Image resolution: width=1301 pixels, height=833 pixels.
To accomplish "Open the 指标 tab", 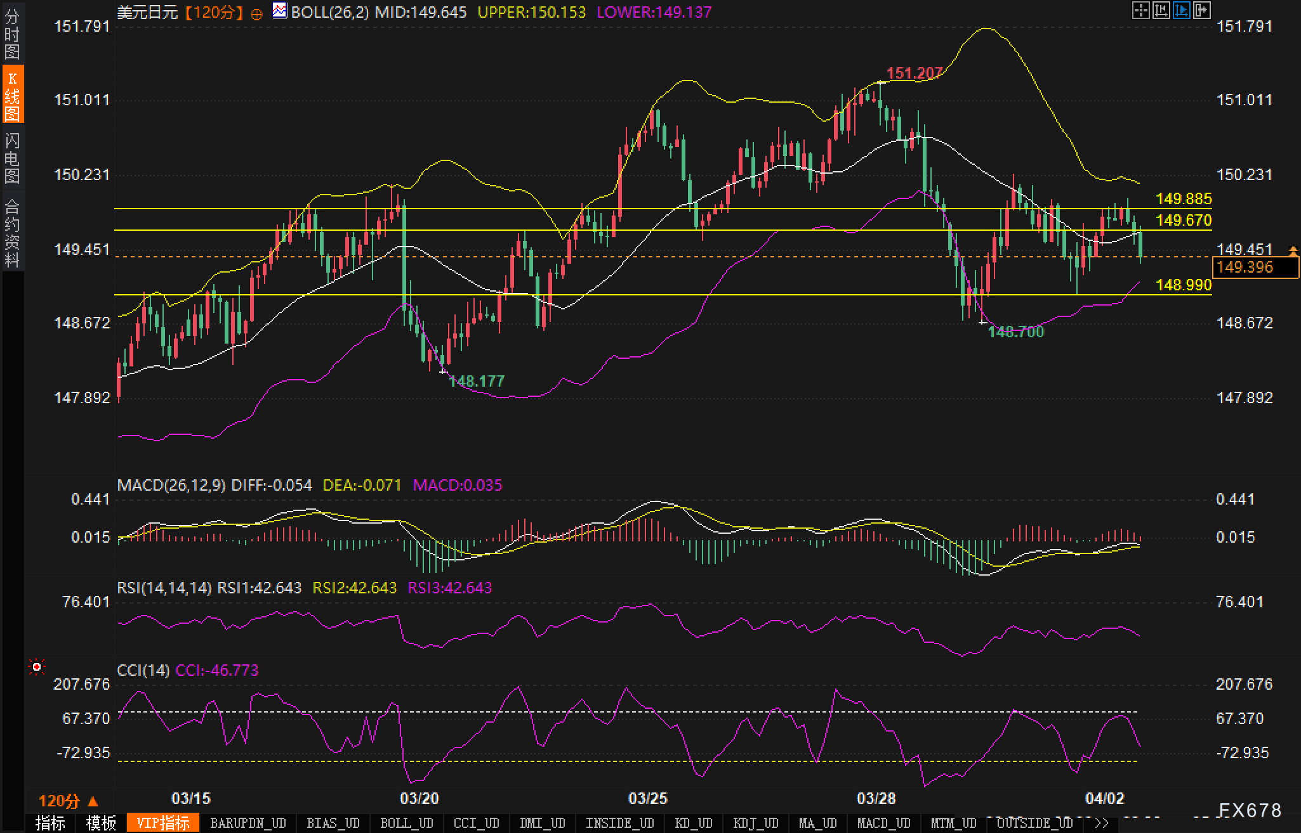I will tap(51, 823).
